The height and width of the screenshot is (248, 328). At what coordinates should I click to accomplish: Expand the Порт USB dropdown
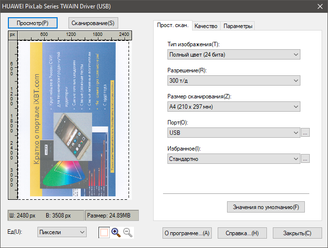(233, 133)
